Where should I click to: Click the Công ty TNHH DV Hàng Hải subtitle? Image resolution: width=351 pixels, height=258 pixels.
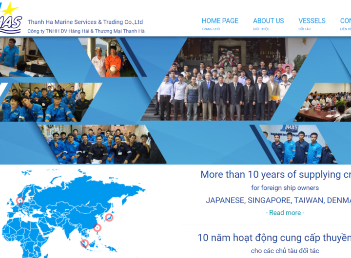(86, 31)
